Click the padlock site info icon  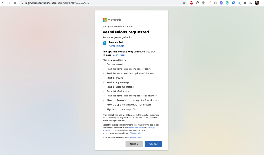tap(22, 3)
